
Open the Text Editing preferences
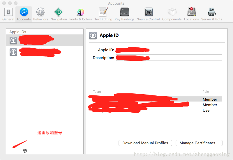click(x=103, y=14)
